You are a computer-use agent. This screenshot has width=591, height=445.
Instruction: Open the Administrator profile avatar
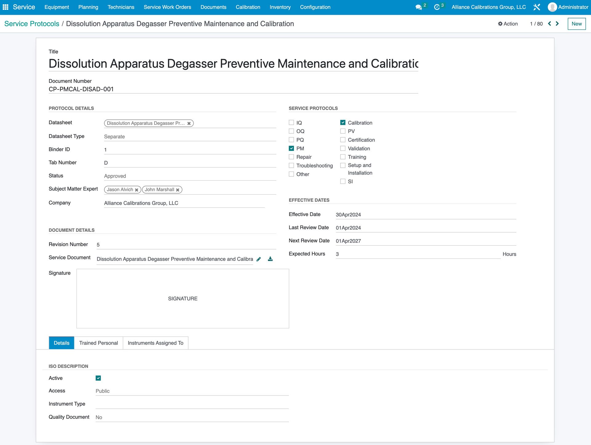coord(553,7)
